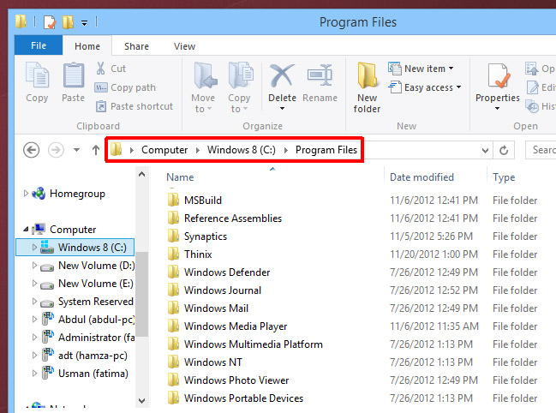
Task: Open the recent locations dropdown arrow
Action: click(76, 150)
